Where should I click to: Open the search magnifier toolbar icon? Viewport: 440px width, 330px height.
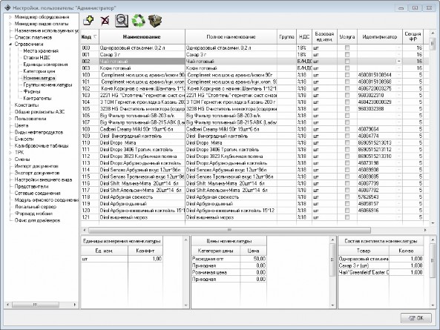tap(122, 21)
